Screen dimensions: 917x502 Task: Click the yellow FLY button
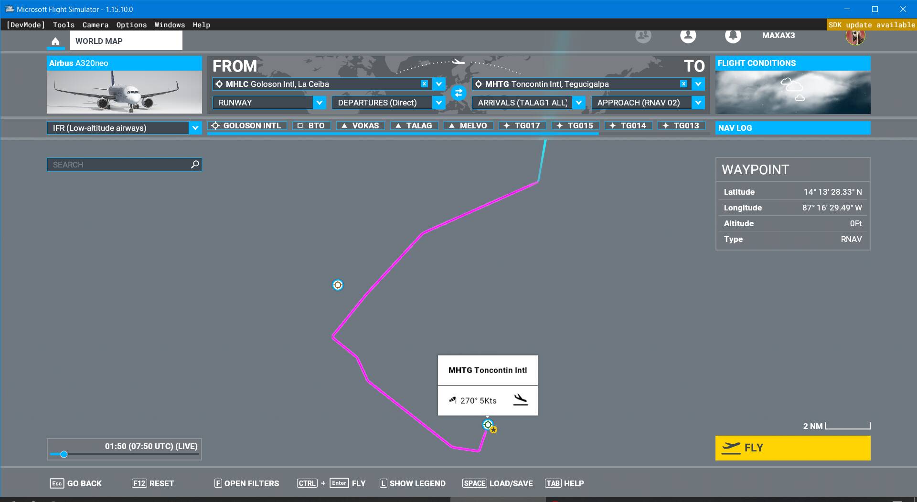(x=793, y=448)
